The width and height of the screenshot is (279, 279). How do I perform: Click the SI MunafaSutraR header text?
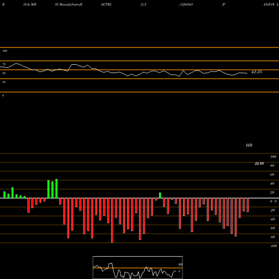coord(69,4)
